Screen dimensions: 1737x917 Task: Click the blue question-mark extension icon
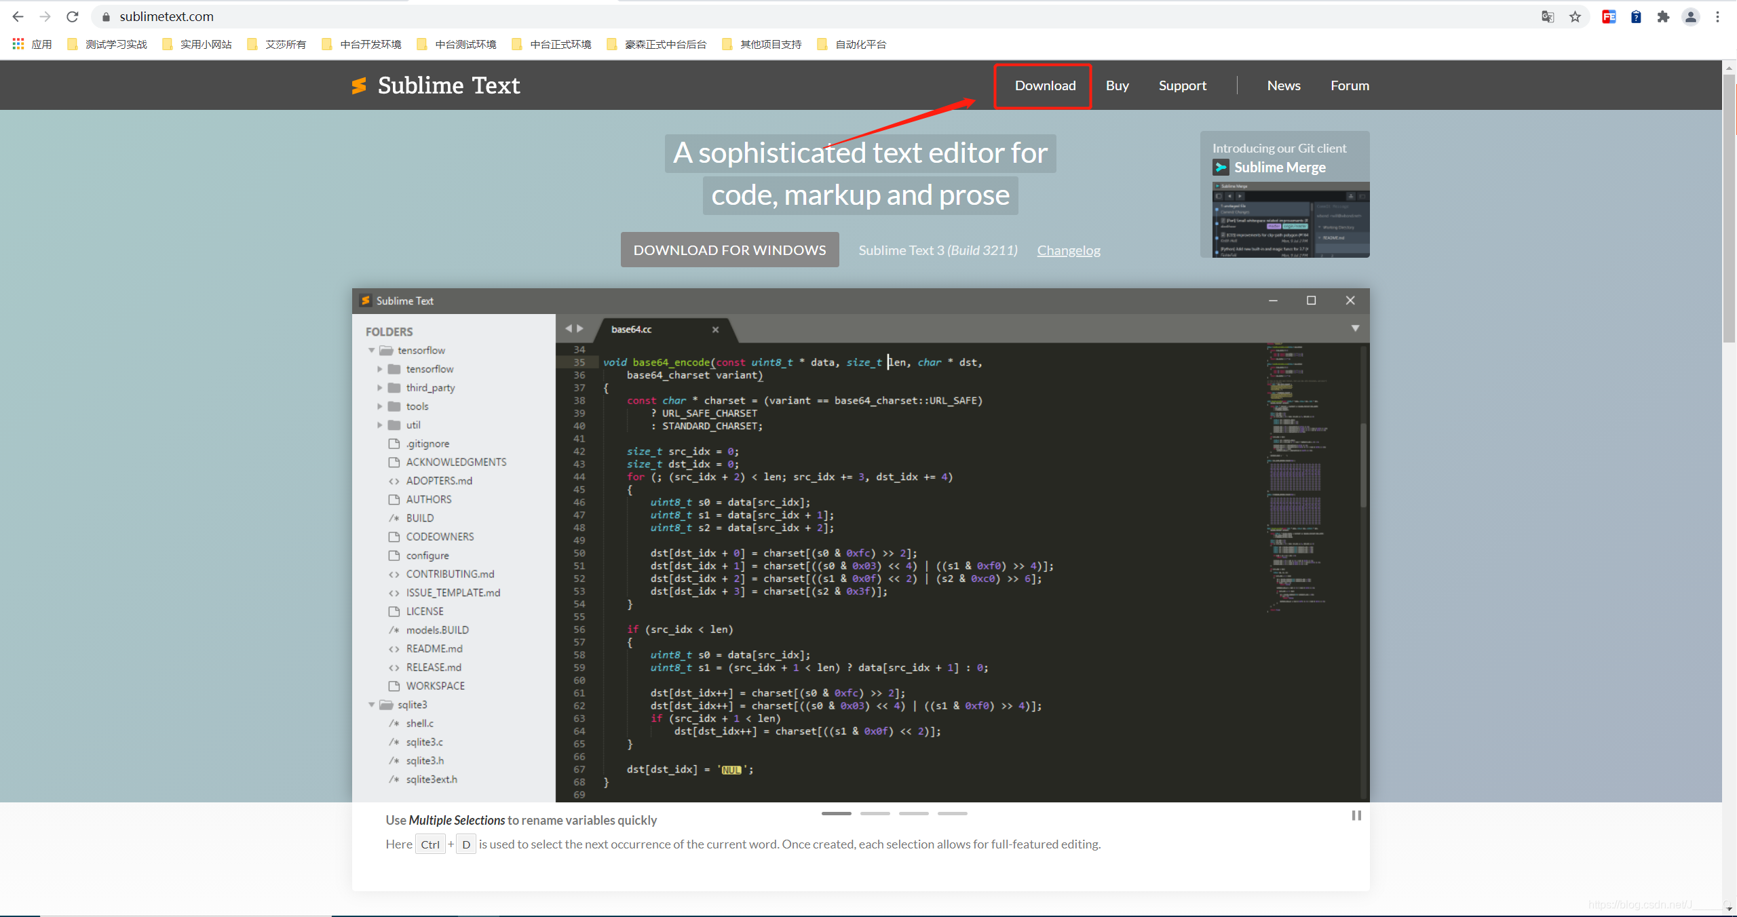pos(1636,17)
